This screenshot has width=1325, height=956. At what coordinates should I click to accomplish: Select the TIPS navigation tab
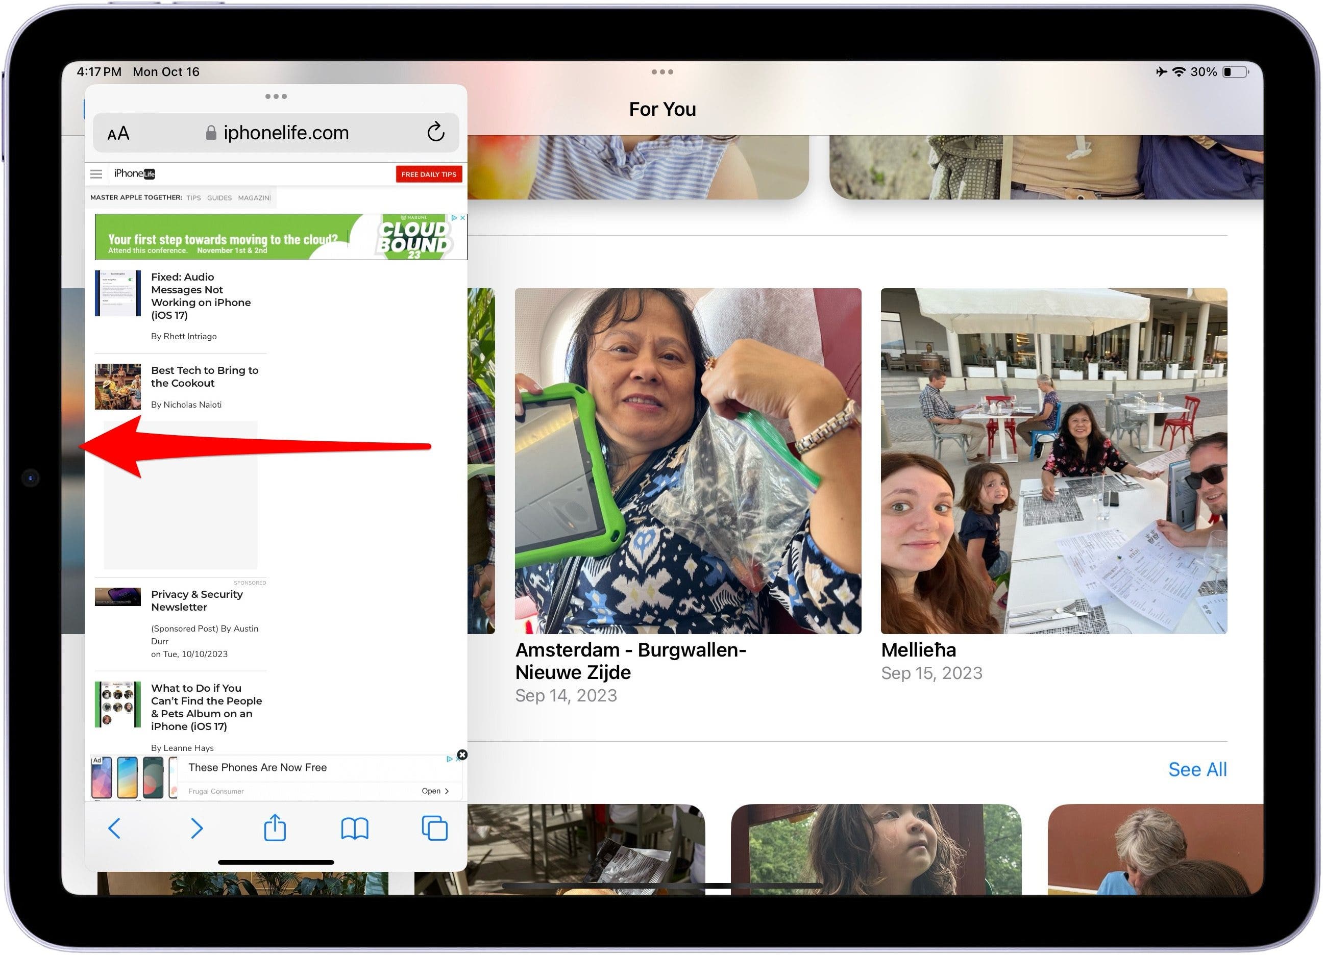(194, 198)
